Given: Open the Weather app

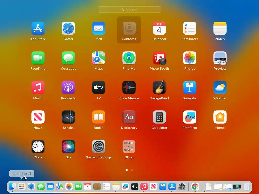Looking at the screenshot, I should 220,87.
